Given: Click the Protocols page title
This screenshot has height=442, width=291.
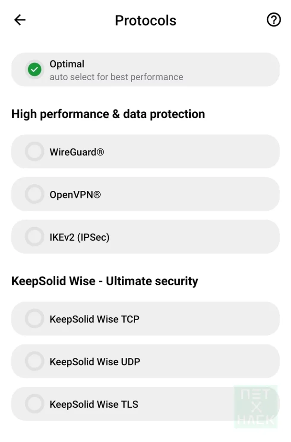Looking at the screenshot, I should coord(145,20).
